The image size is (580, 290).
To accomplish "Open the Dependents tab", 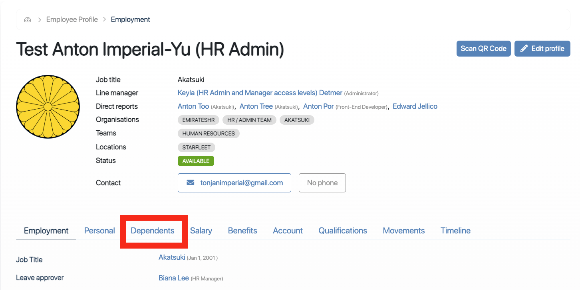I will [x=153, y=231].
